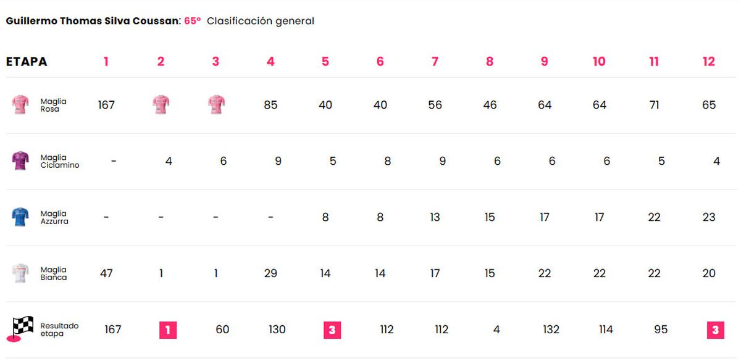Click the Maglia Ciclamino row label
741x361 pixels.
60,161
